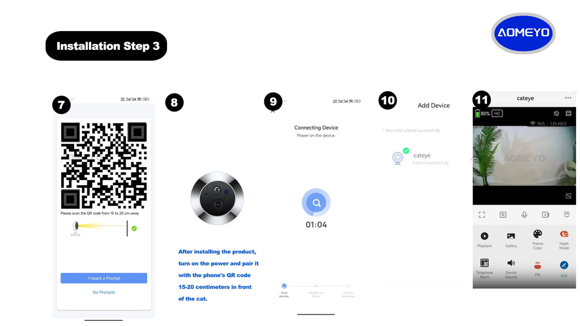Switch HD video quality selector
The height and width of the screenshot is (326, 580).
[x=497, y=113]
